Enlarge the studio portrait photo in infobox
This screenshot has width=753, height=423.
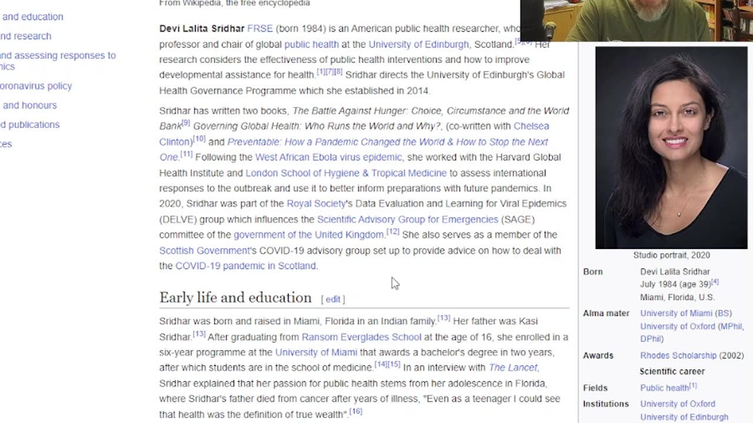671,148
